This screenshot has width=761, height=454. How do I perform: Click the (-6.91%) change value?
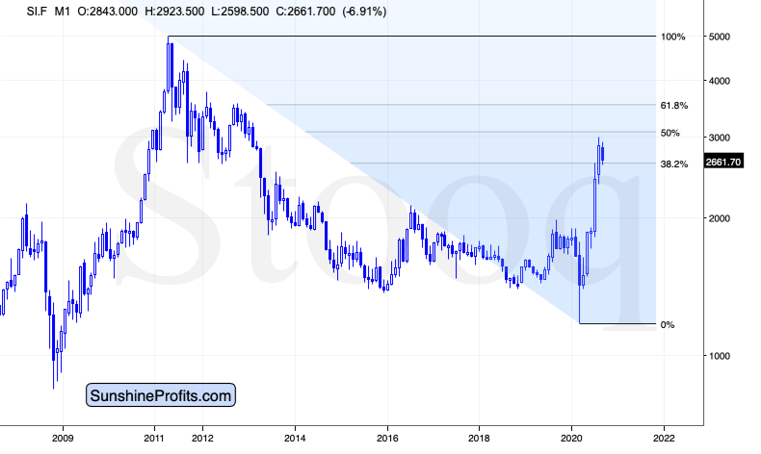click(x=364, y=12)
